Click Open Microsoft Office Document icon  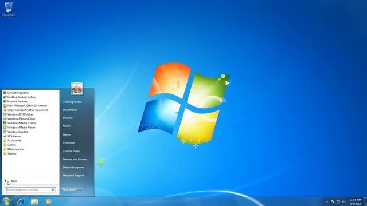[5, 110]
